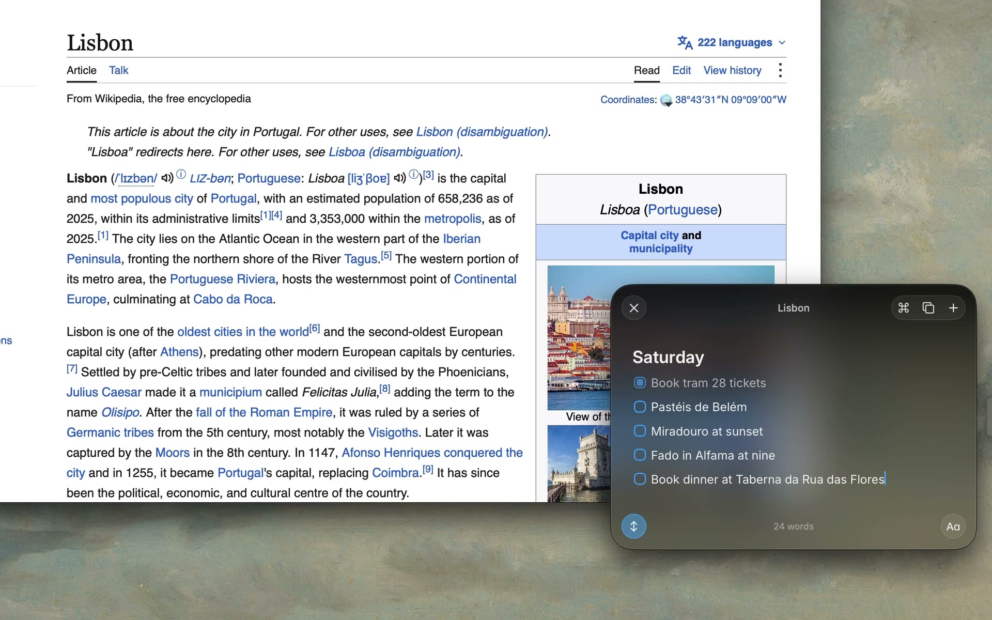Open the three-dot more options menu
Screen dimensions: 992x620
pyautogui.click(x=780, y=70)
